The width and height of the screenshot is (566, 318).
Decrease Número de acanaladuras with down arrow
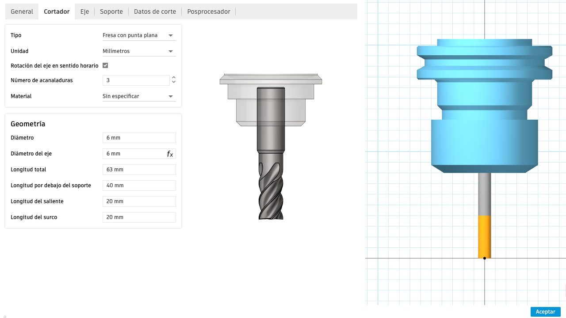pos(174,83)
